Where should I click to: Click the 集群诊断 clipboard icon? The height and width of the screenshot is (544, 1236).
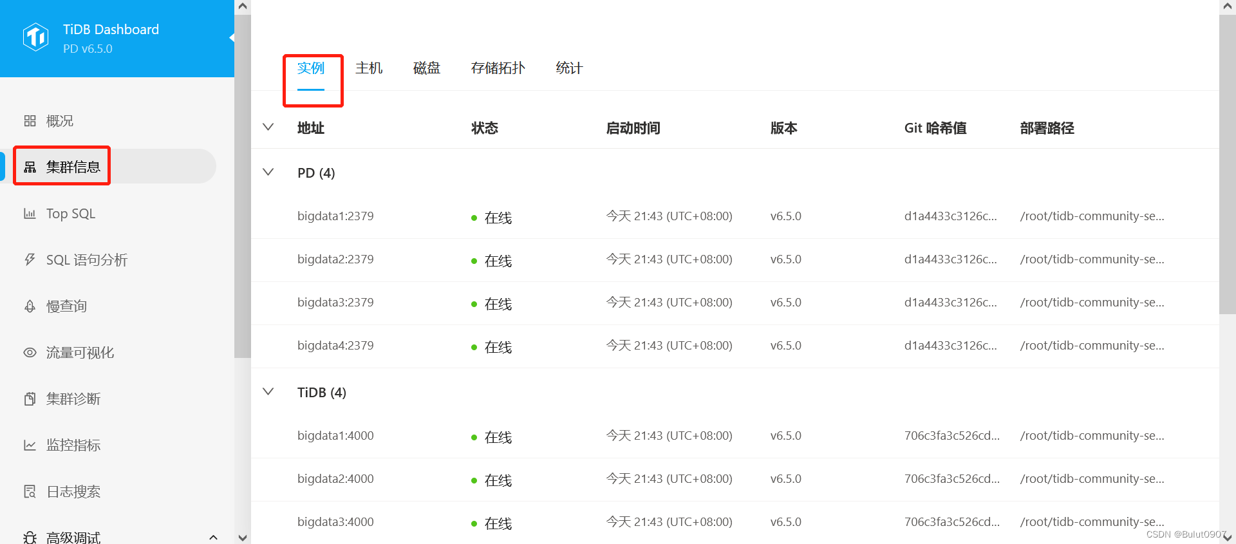[30, 399]
